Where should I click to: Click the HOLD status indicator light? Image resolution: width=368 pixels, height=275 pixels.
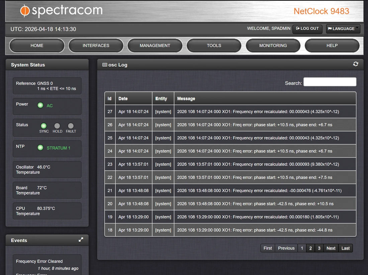[57, 126]
